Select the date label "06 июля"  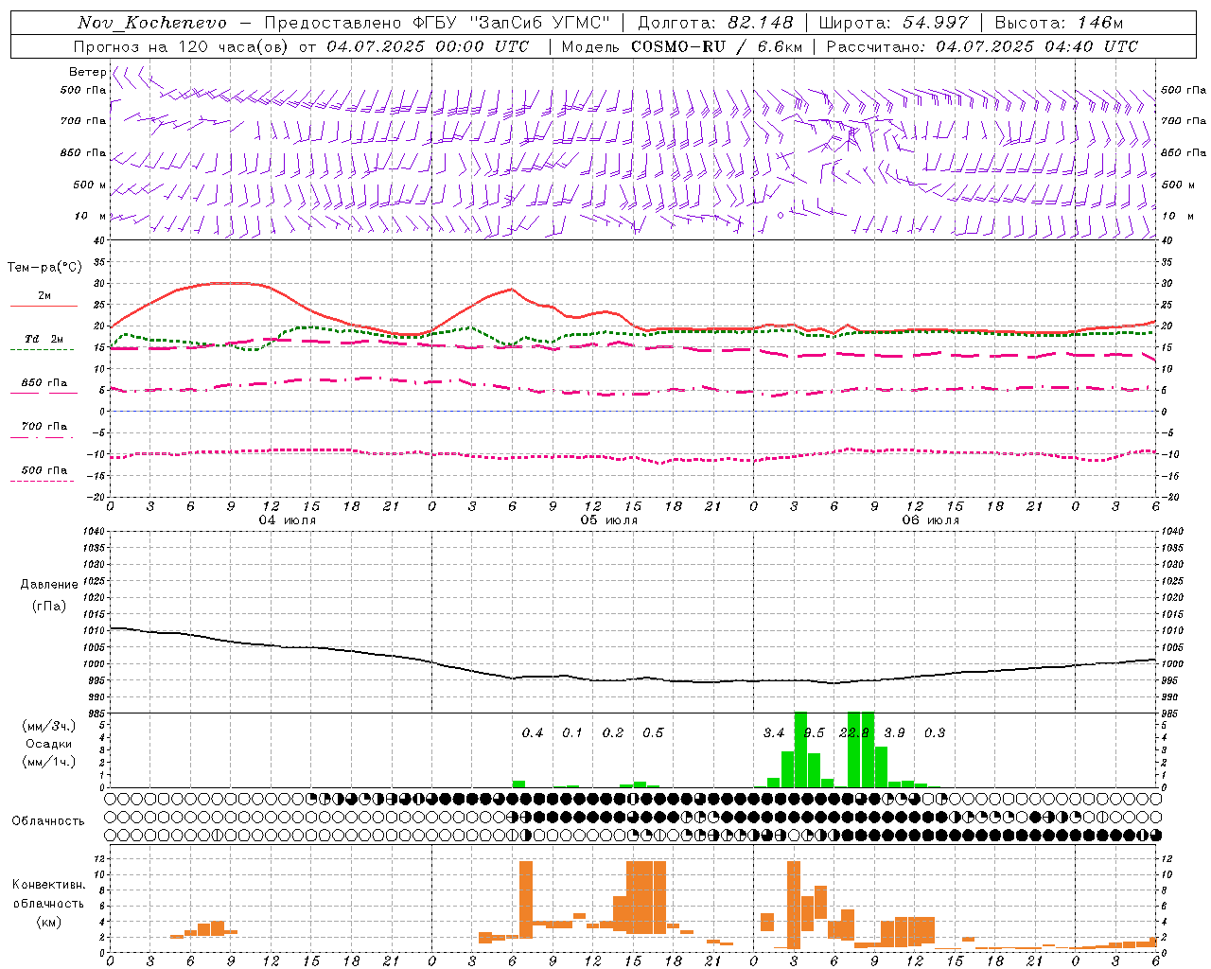coord(931,520)
